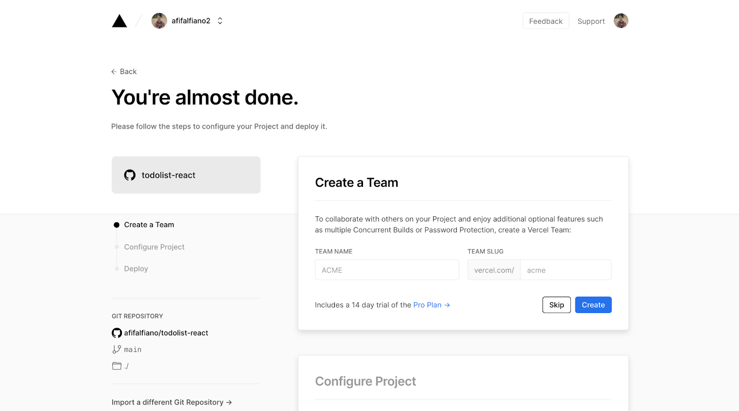
Task: Click the git branch icon next to main
Action: tap(116, 350)
